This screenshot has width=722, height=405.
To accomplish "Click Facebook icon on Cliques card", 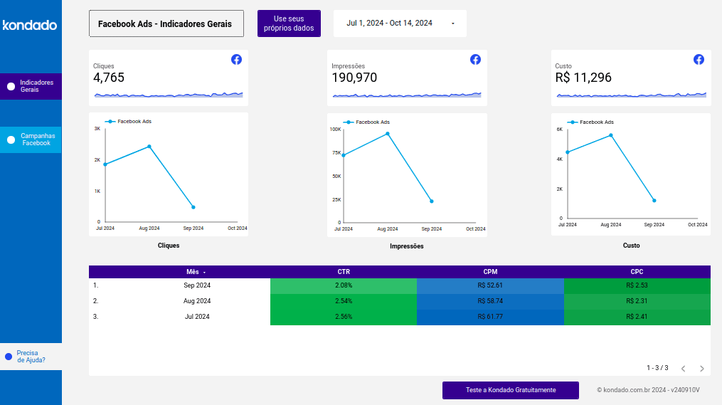I will tap(236, 60).
